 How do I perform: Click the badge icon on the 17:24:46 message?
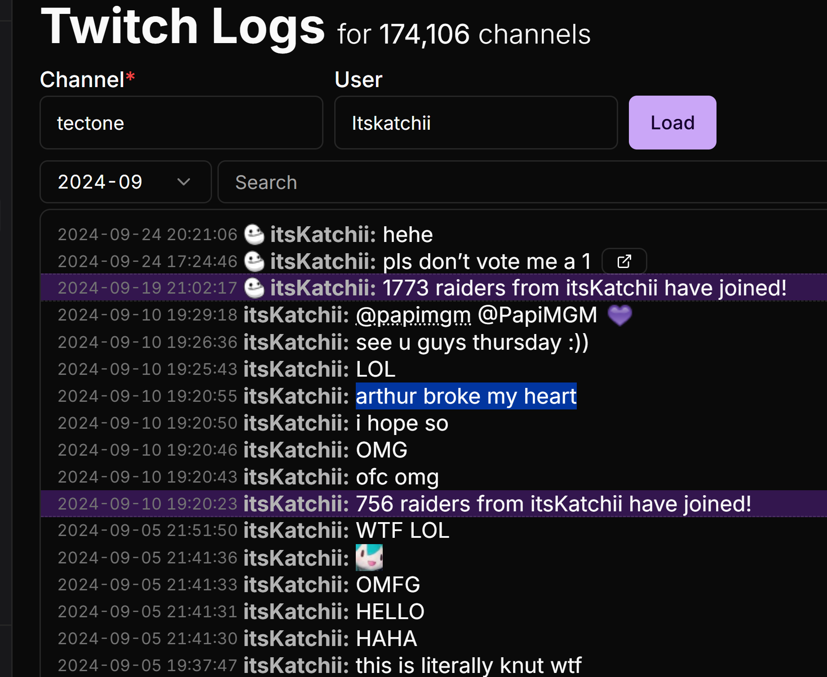tap(254, 261)
